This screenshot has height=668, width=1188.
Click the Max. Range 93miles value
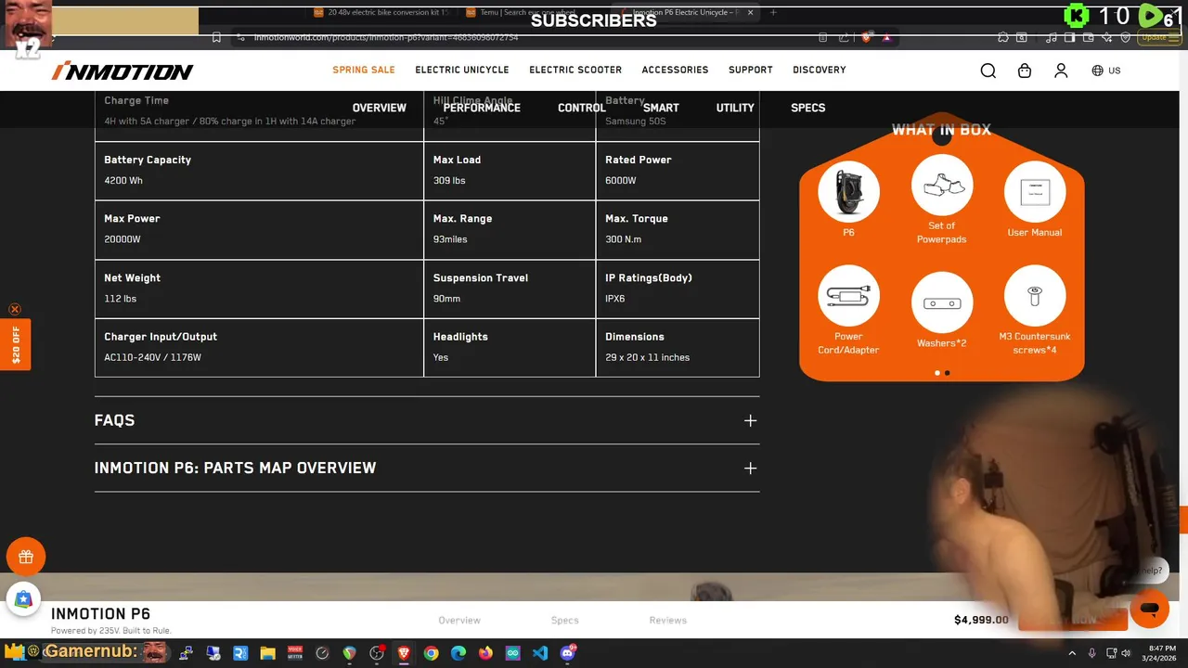450,239
